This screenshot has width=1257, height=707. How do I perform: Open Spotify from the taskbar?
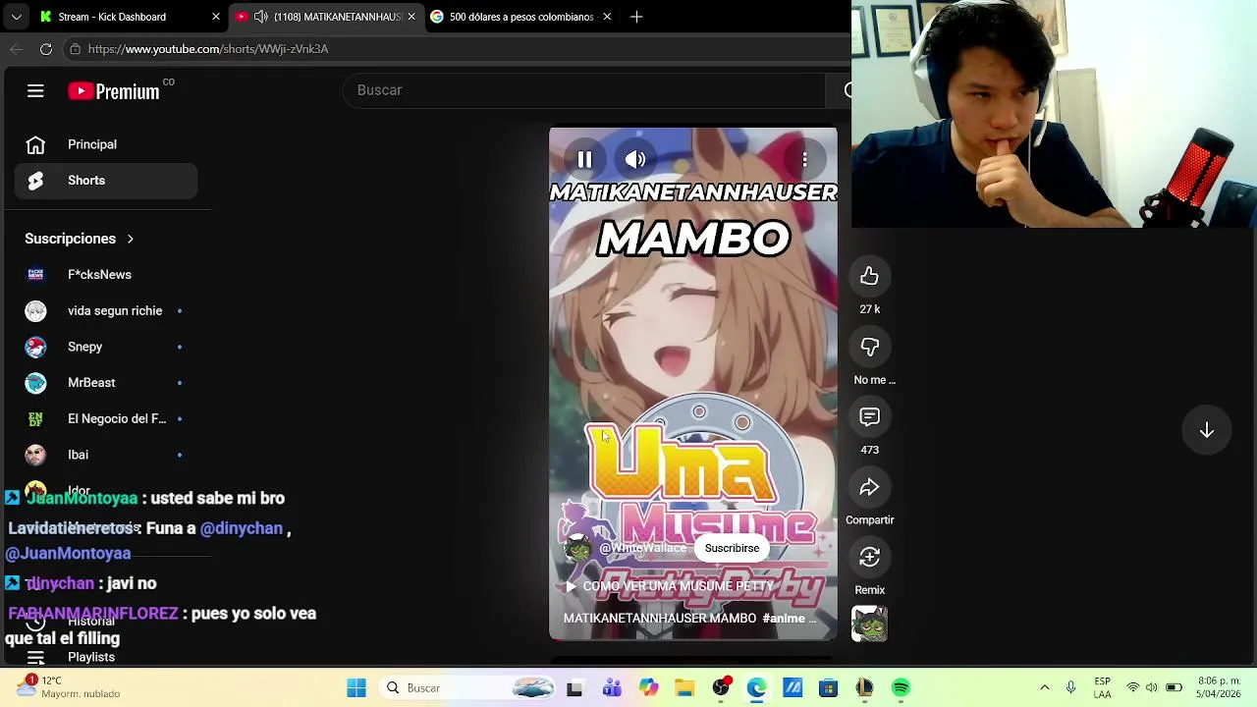coord(901,688)
